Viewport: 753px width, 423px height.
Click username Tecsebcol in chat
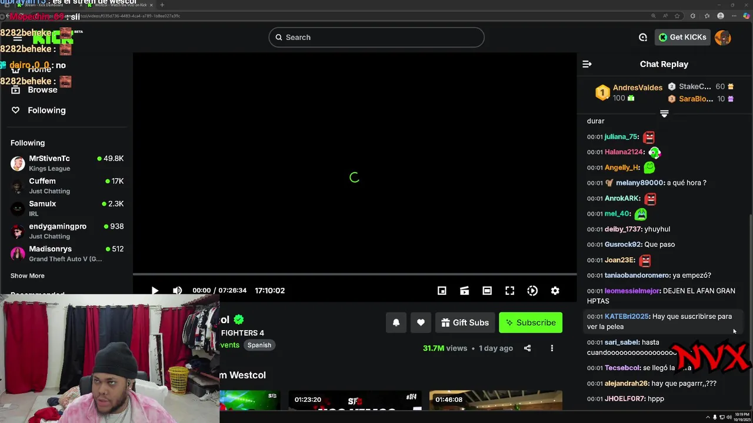click(622, 368)
